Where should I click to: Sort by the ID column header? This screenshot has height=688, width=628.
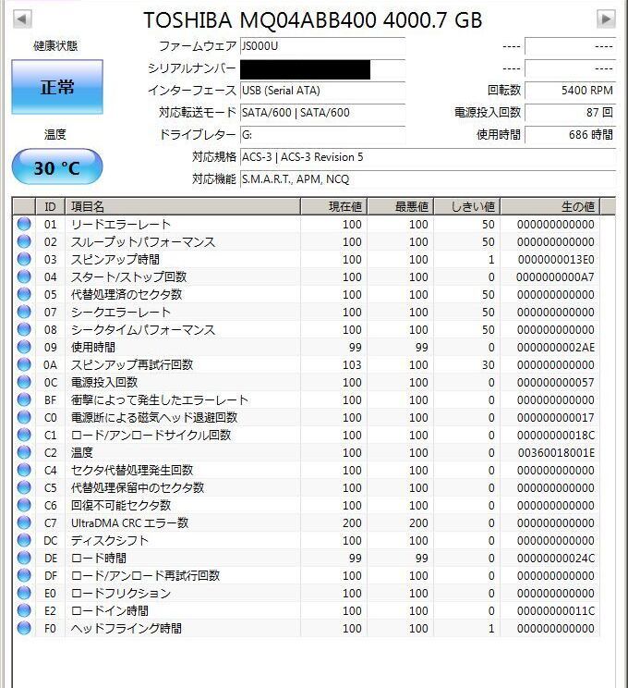coord(50,206)
